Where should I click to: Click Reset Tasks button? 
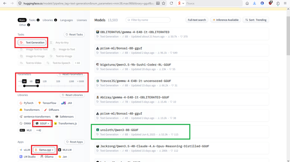74,35
